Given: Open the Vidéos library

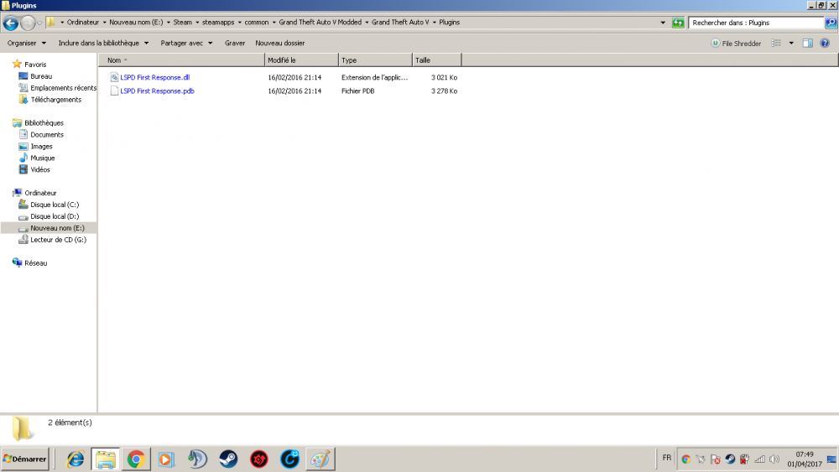Looking at the screenshot, I should 40,169.
